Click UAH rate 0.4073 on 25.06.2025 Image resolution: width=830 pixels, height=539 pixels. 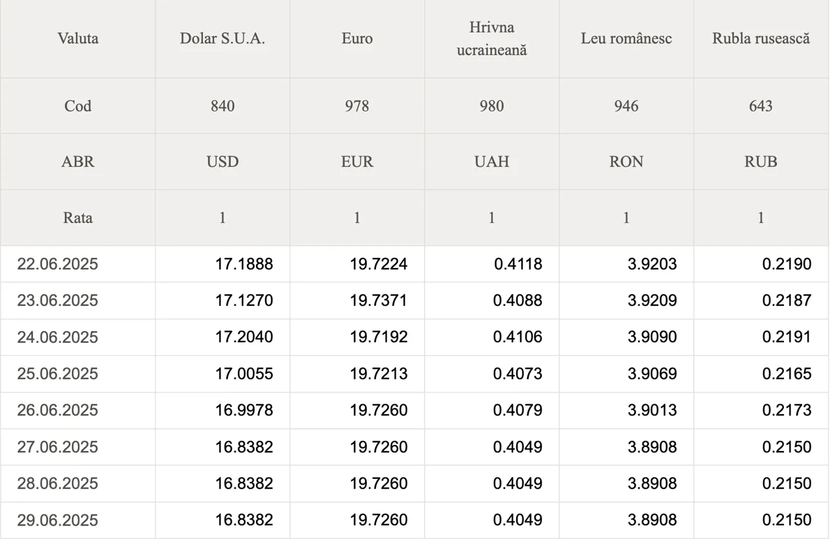click(517, 374)
